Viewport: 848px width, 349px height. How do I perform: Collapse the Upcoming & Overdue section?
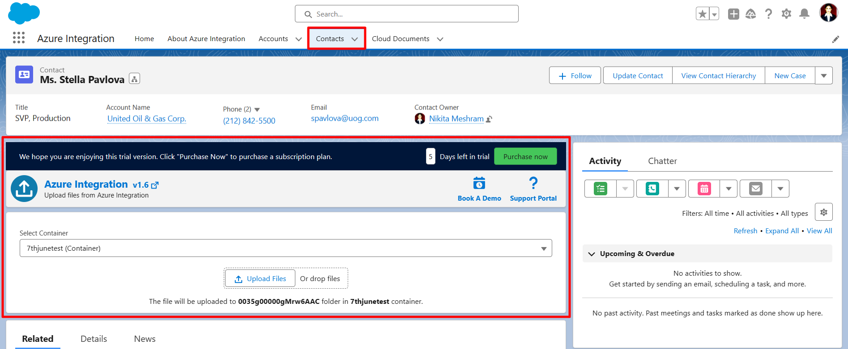tap(592, 254)
